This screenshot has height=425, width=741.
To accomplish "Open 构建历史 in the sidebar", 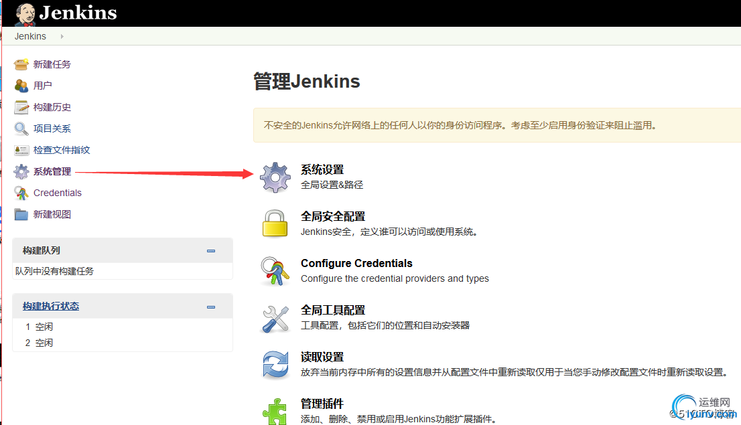I will click(x=52, y=107).
